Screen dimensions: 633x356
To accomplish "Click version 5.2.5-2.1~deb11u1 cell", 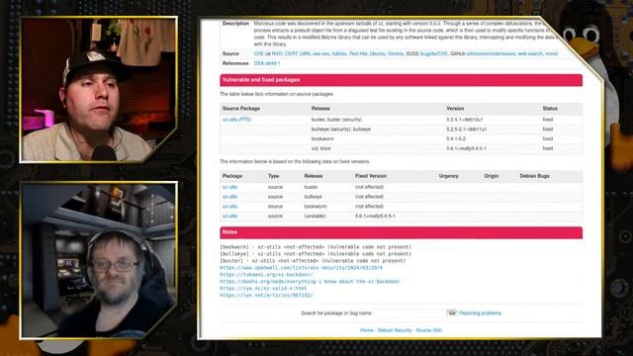I will [x=467, y=130].
